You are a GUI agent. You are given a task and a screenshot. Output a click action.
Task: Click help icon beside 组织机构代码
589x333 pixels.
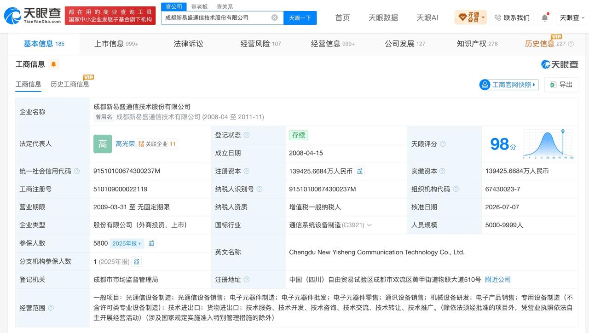pos(456,189)
